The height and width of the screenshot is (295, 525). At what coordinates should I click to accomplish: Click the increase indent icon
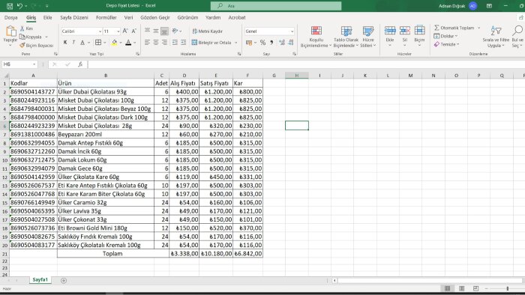pyautogui.click(x=184, y=43)
